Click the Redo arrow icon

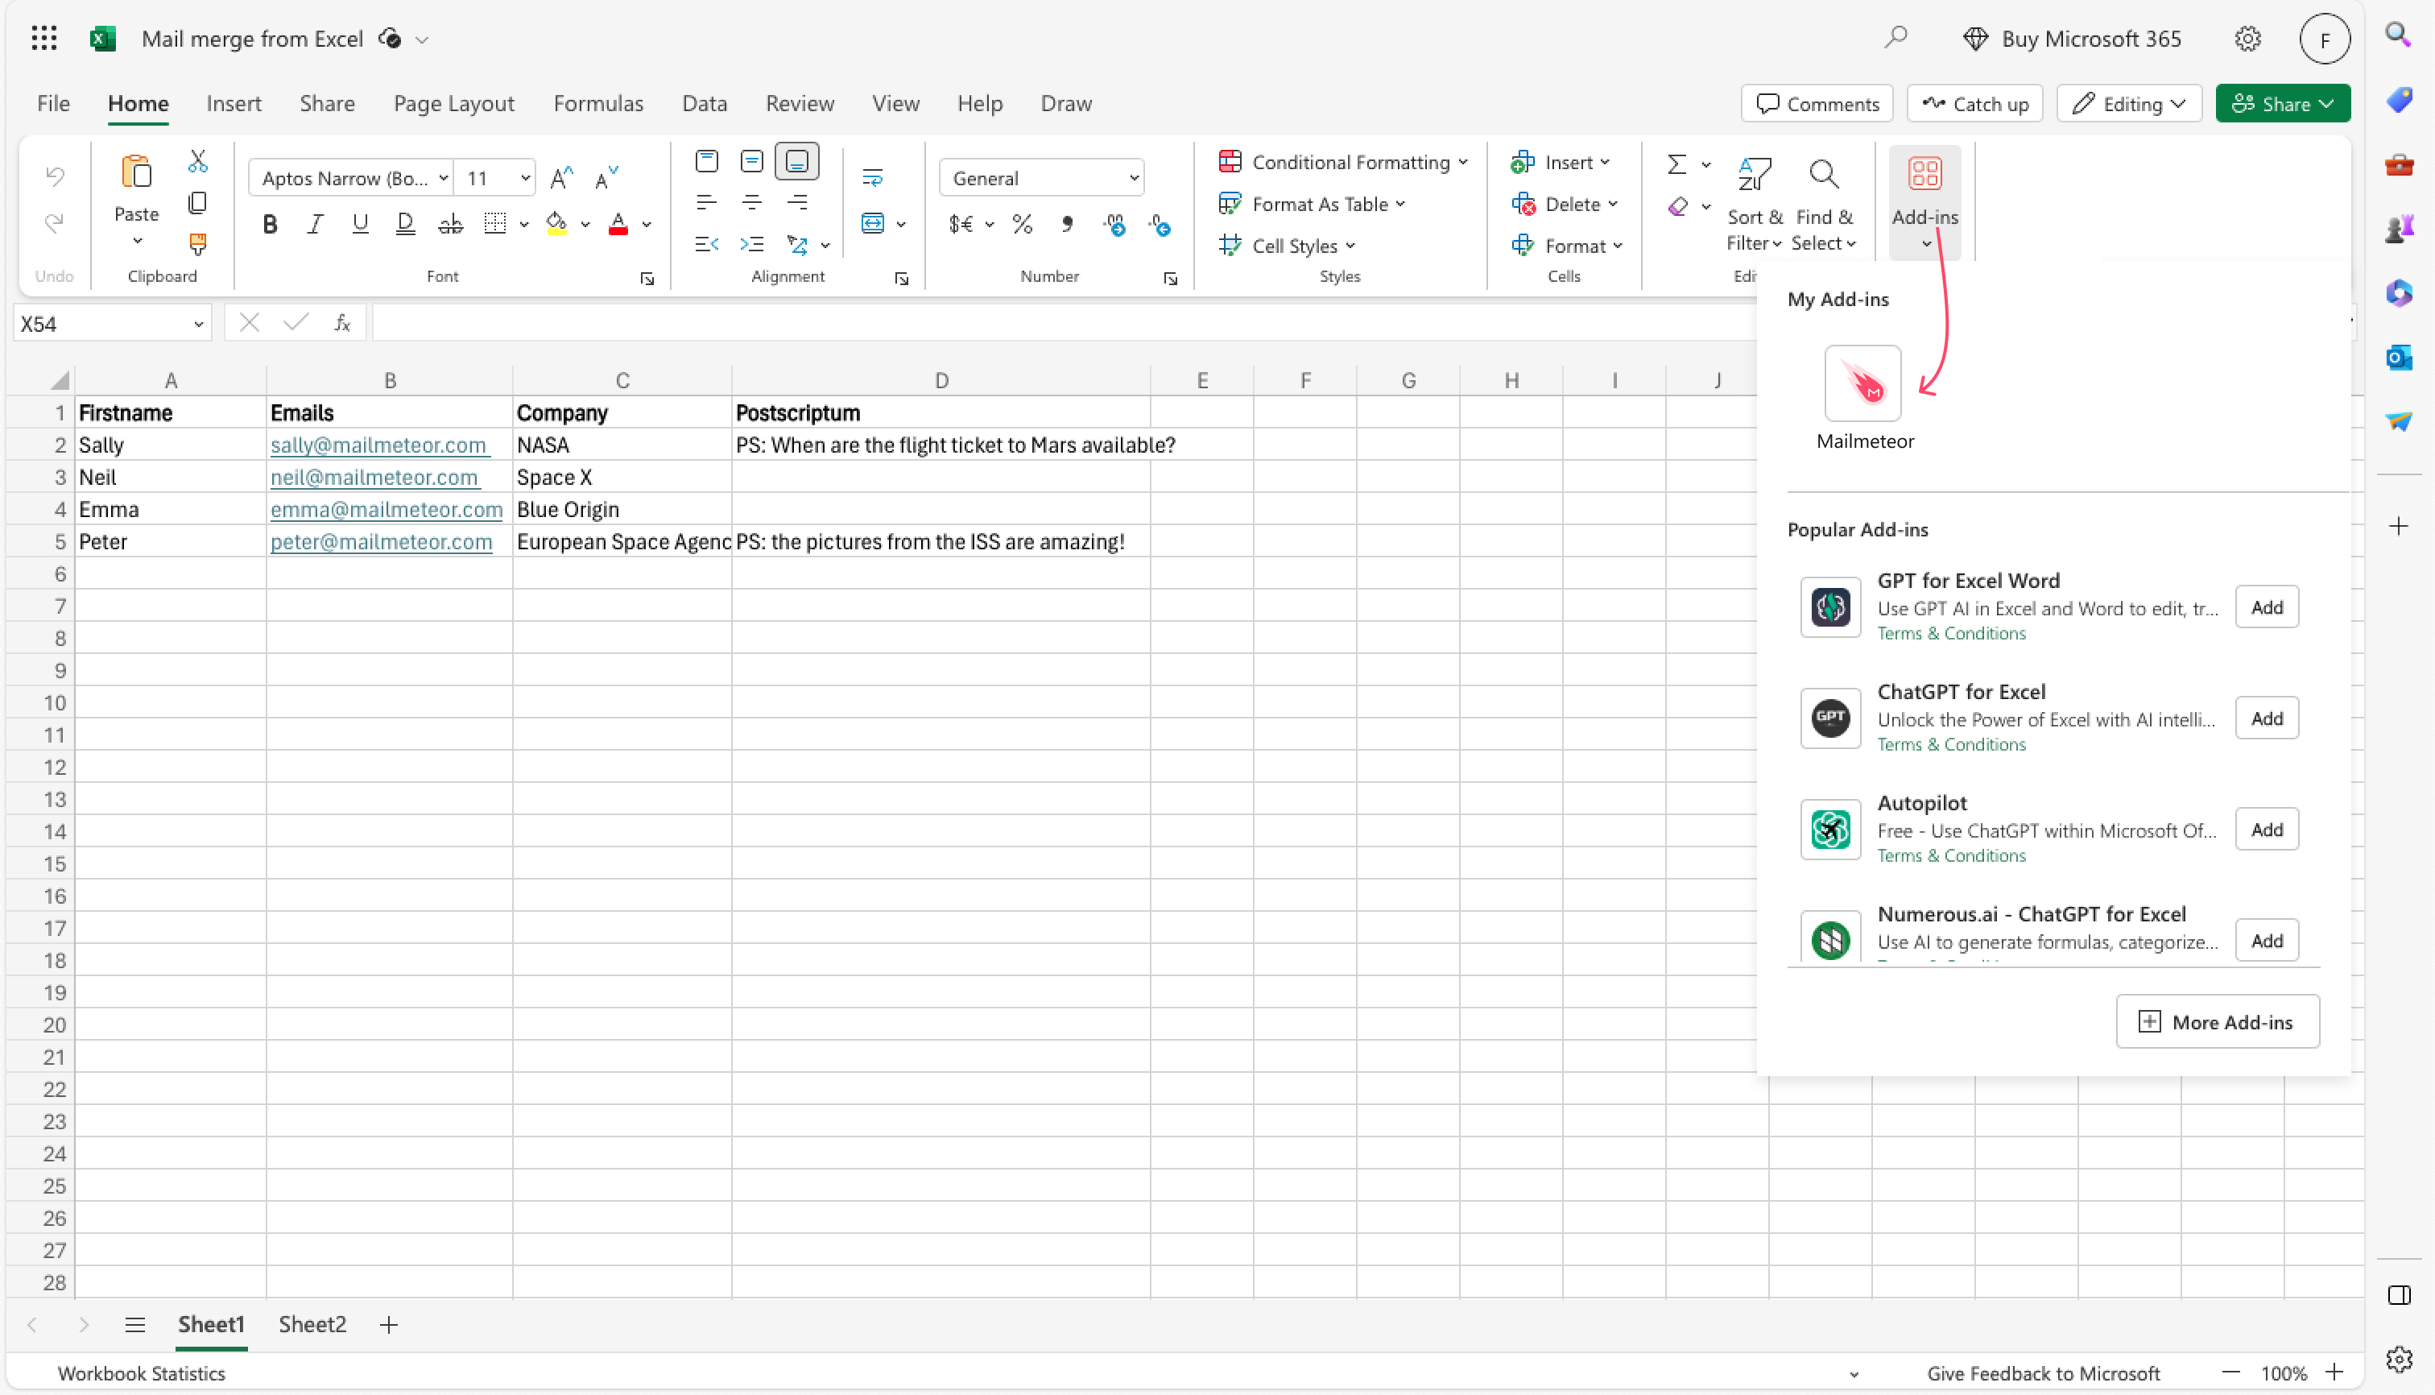click(x=55, y=222)
